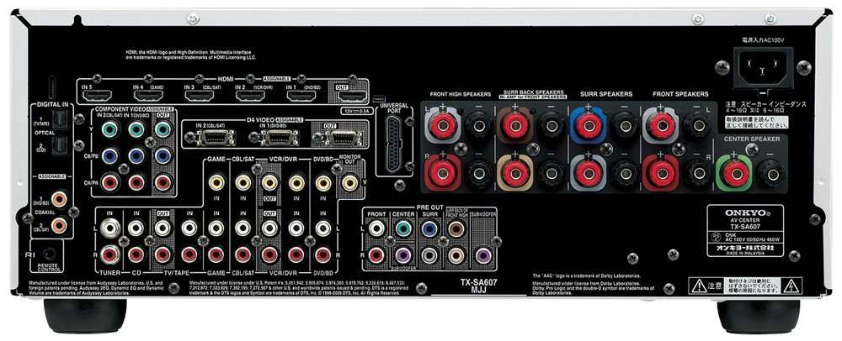Click the electric shock lightning warning triangle
The image size is (842, 341).
(791, 286)
